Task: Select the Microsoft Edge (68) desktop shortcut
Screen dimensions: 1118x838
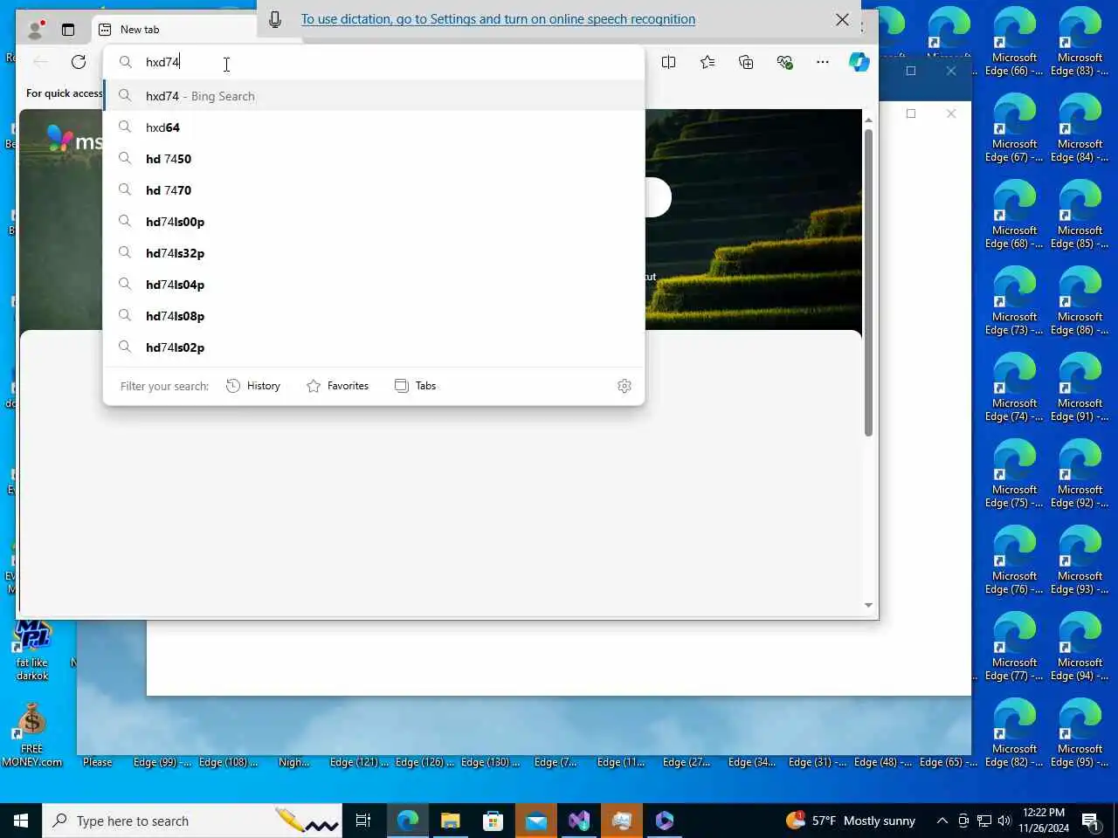Action: (1014, 215)
